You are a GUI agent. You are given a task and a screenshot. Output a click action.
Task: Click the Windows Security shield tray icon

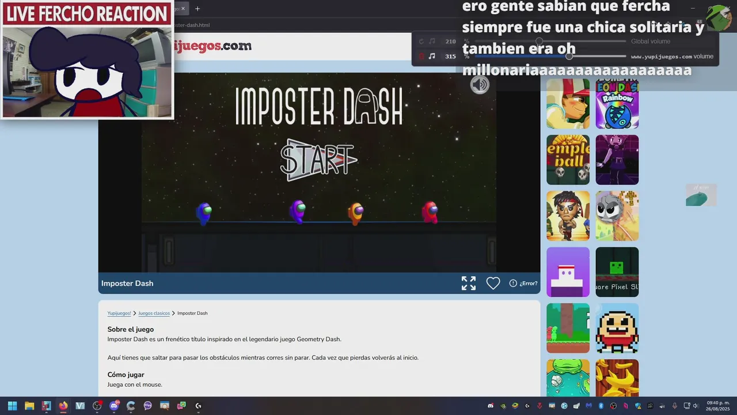(638, 406)
